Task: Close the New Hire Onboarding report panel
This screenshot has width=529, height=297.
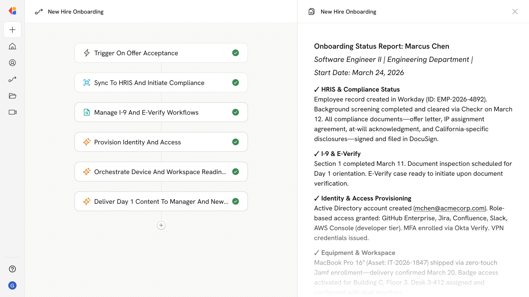Action: [515, 12]
